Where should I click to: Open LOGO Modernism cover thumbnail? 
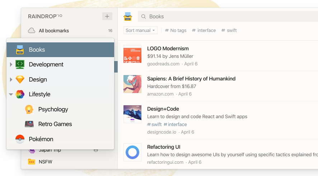click(x=132, y=54)
